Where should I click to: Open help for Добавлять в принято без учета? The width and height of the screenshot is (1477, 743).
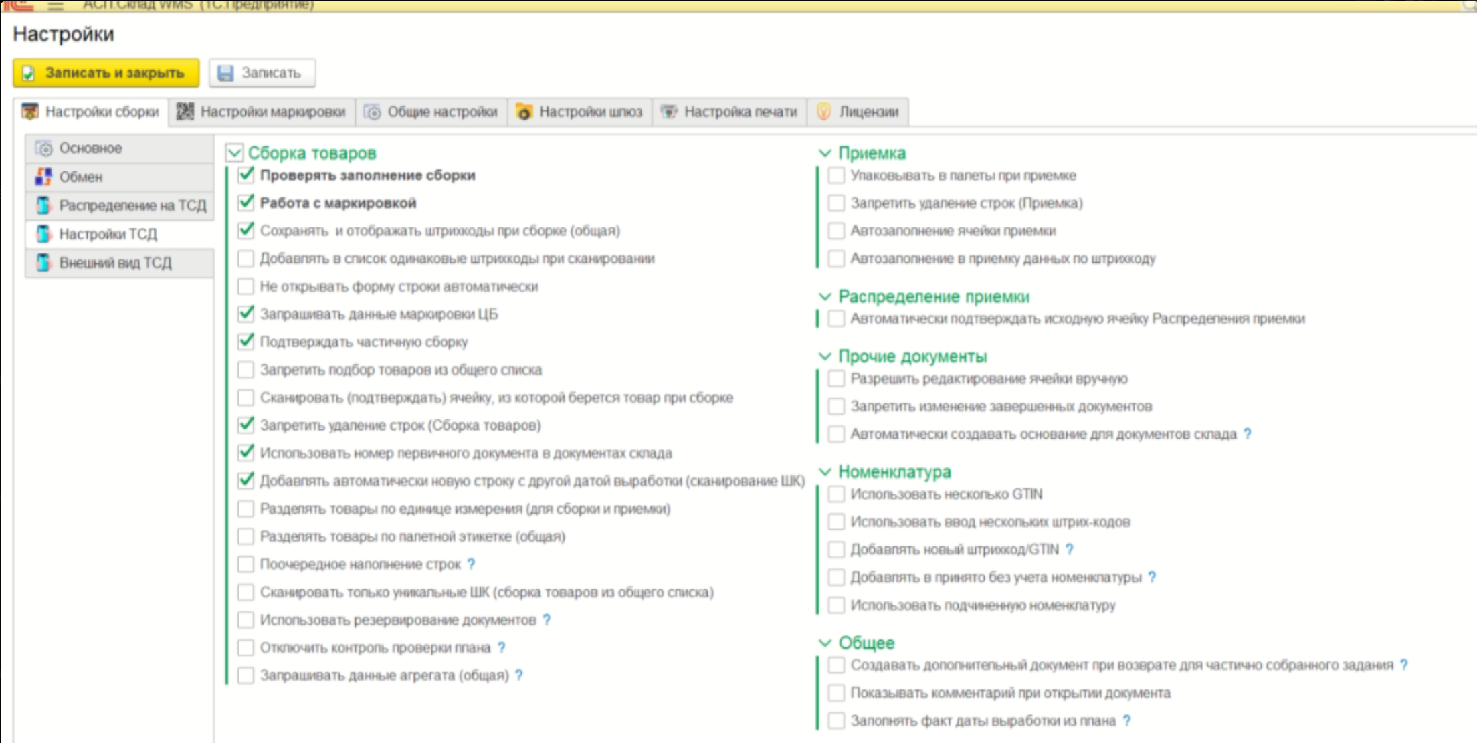(1152, 577)
